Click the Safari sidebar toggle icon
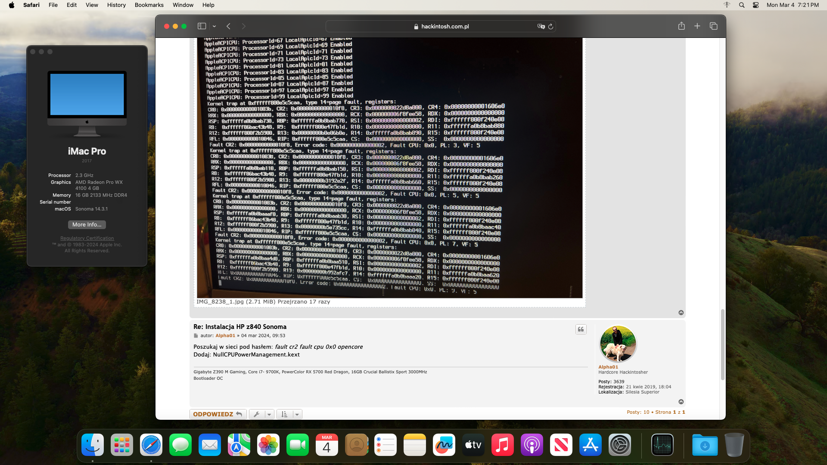 (x=202, y=26)
